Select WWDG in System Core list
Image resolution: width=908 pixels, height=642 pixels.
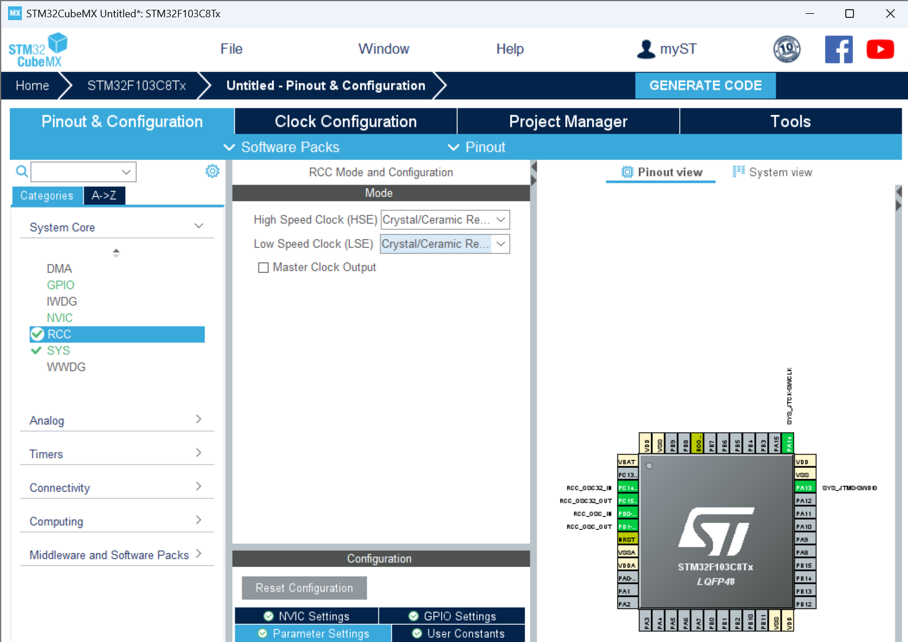click(66, 367)
